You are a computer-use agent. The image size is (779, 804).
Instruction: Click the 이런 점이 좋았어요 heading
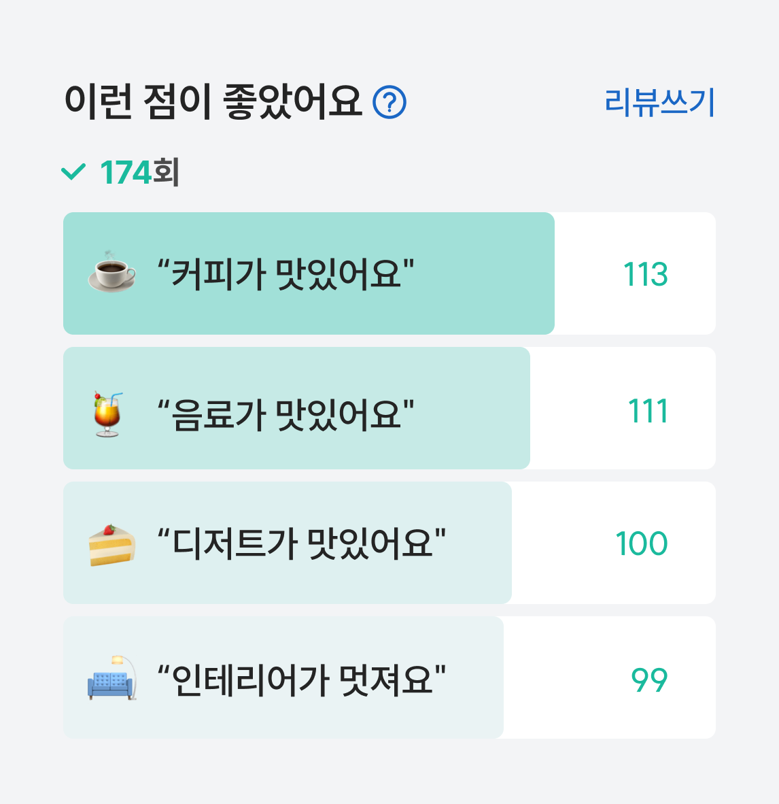click(x=213, y=102)
